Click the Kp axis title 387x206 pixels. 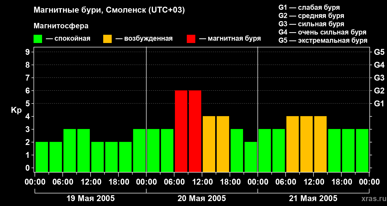coord(16,110)
